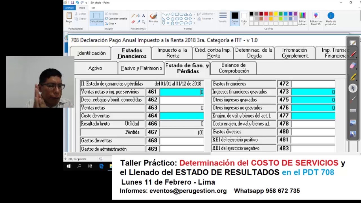
Task: Select Color 1 button
Action: (x=235, y=19)
